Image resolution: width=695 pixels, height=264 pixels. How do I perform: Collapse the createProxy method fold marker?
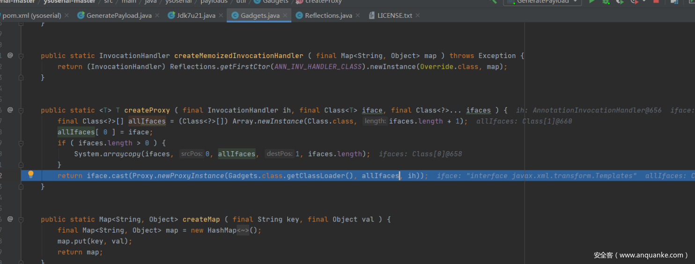tap(22, 110)
